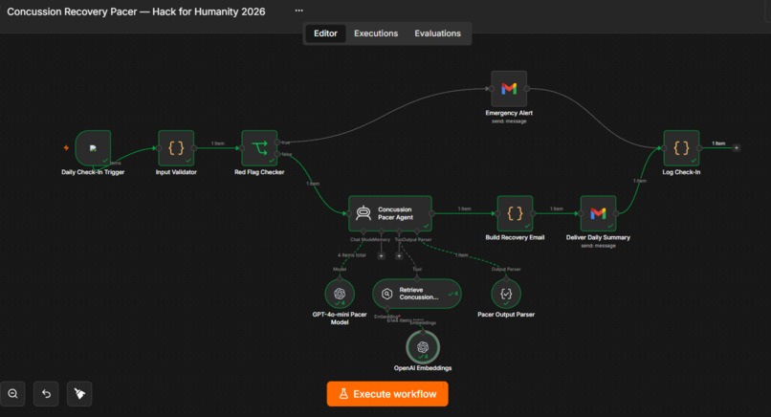The height and width of the screenshot is (417, 771).
Task: Switch to the Executions tab
Action: click(376, 33)
